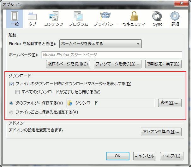Image resolution: width=191 pixels, height=167 pixels.
Task: Select ファイルごとに保存先を指定する radio button
Action: pos(12,112)
